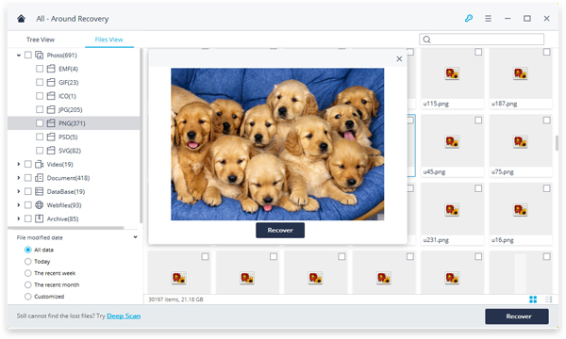Tick the checkbox for u187.png
This screenshot has width=566, height=339.
(x=546, y=52)
